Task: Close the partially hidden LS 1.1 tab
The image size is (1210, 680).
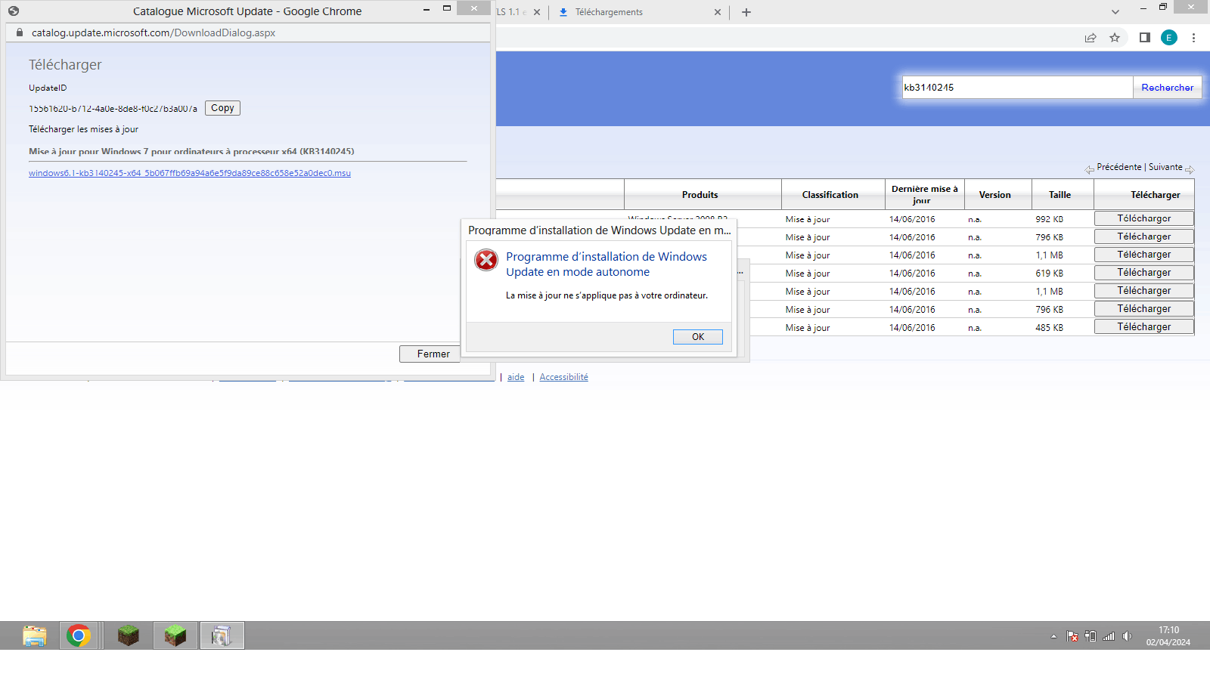Action: pyautogui.click(x=537, y=12)
